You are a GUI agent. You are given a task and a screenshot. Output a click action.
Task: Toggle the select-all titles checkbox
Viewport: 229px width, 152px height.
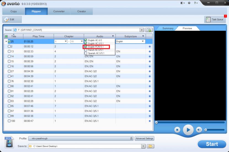click(x=6, y=36)
